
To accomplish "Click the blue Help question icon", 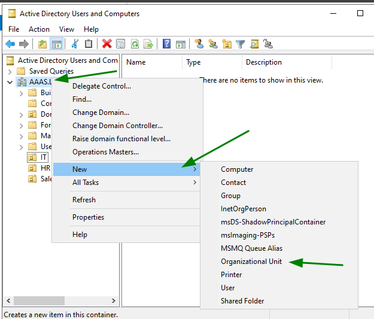I will 166,44.
